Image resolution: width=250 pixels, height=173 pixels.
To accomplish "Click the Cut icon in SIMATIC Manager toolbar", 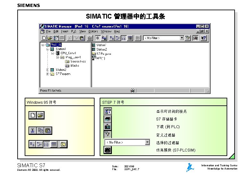I will coord(70,38).
